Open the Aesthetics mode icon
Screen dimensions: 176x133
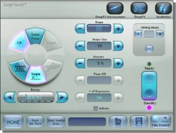pos(163,8)
